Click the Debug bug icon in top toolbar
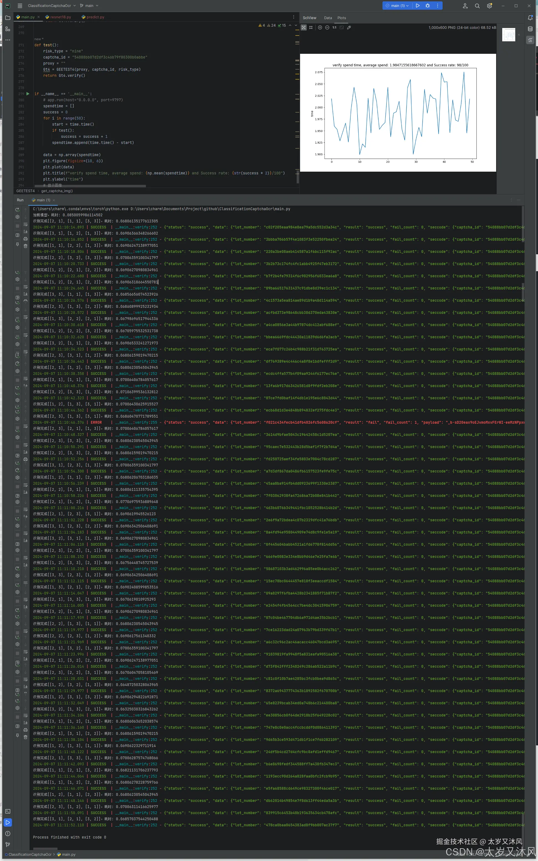 point(428,6)
